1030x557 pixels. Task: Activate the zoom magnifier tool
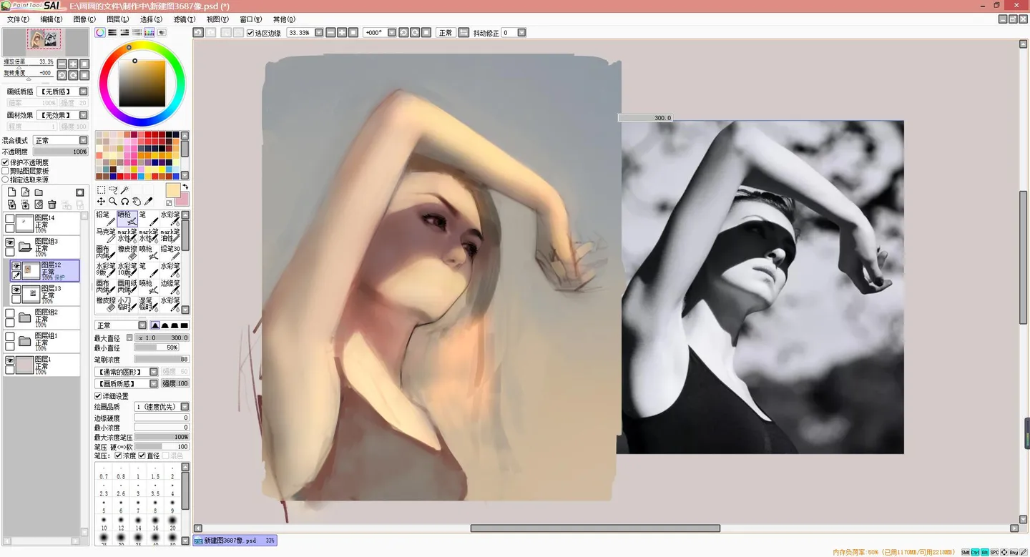click(112, 202)
